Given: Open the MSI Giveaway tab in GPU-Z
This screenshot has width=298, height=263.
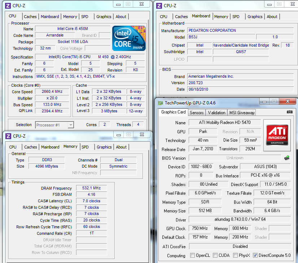Looking at the screenshot, I should (x=242, y=113).
